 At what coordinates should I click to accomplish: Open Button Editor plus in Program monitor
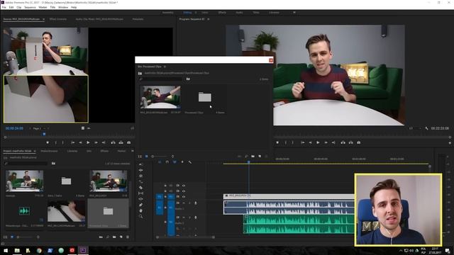point(450,143)
